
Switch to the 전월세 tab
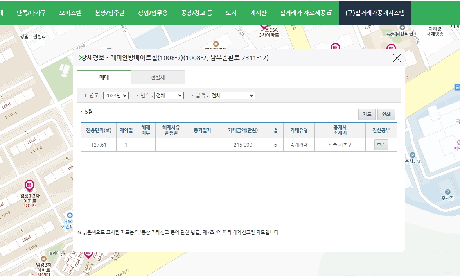(158, 77)
